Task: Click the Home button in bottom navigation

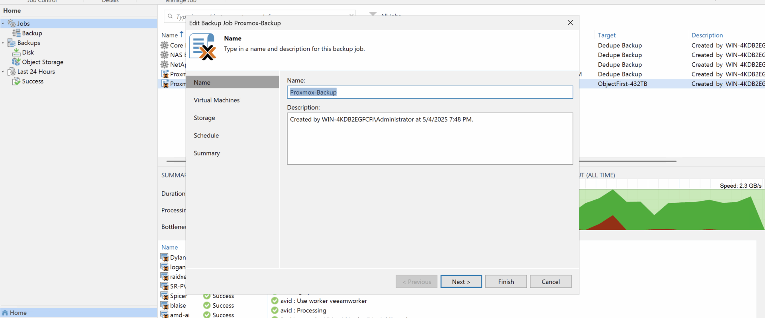Action: tap(78, 313)
